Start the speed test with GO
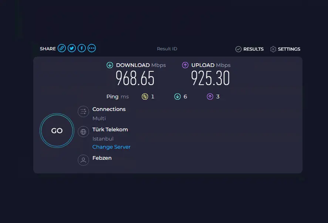Screen dimensions: 328x223 [57, 131]
